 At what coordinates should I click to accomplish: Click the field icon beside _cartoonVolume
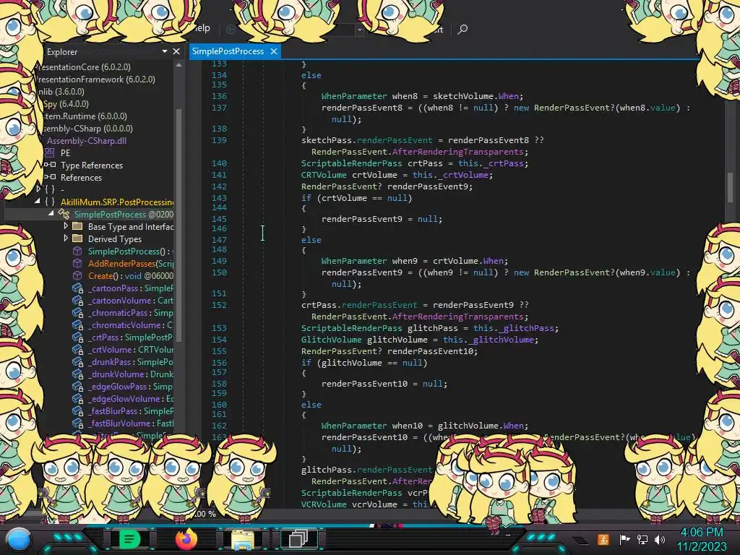pyautogui.click(x=78, y=301)
